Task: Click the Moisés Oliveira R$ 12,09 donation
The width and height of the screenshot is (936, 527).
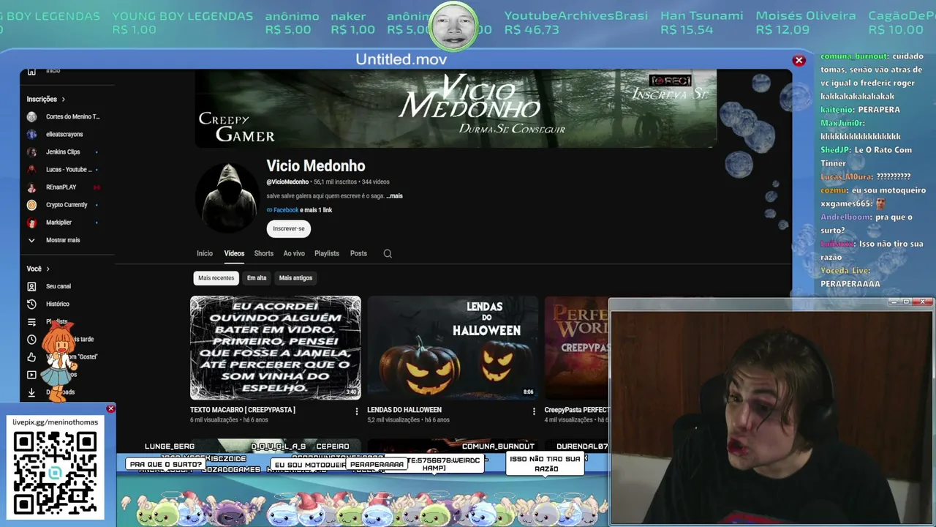Action: click(805, 23)
